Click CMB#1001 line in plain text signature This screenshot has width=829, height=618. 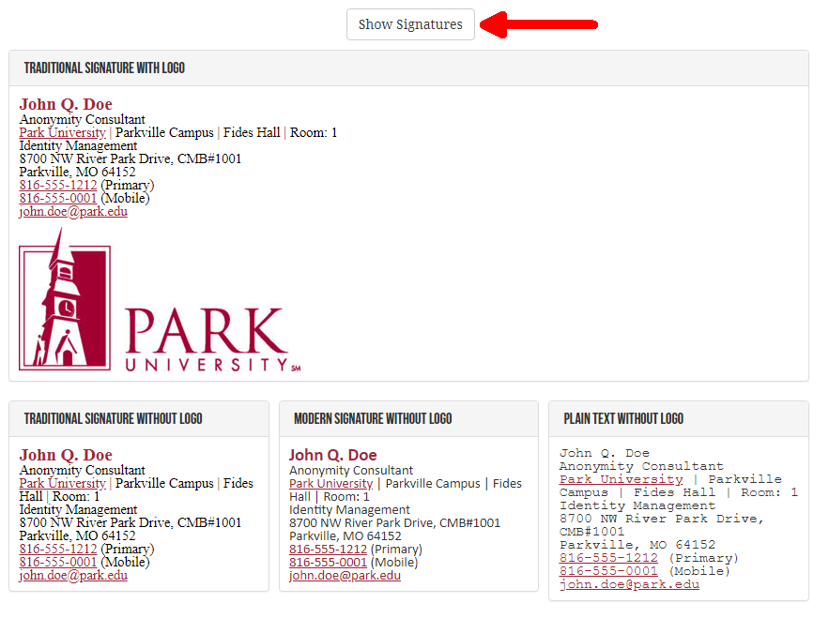591,532
